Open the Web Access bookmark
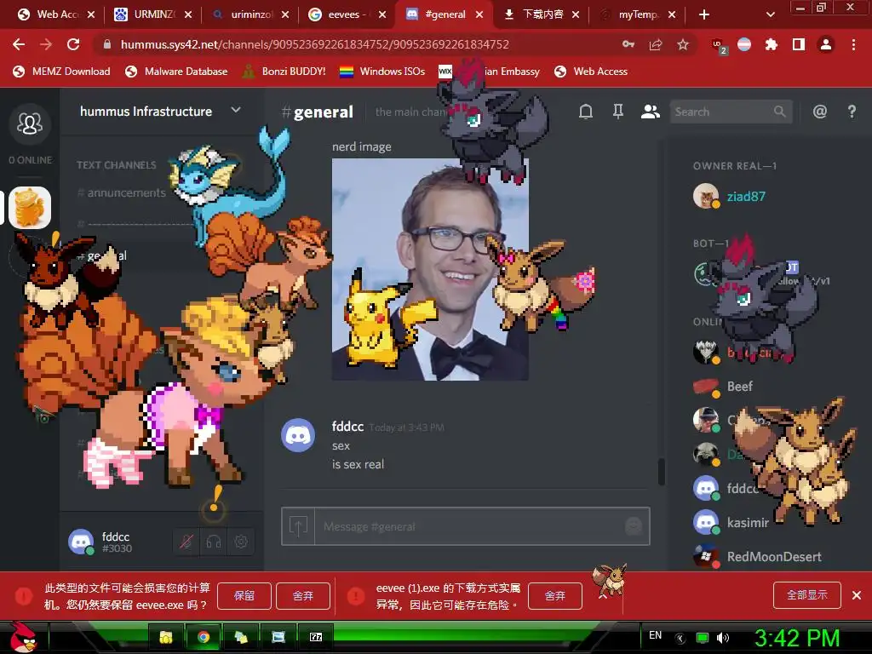Image resolution: width=872 pixels, height=654 pixels. click(x=591, y=72)
